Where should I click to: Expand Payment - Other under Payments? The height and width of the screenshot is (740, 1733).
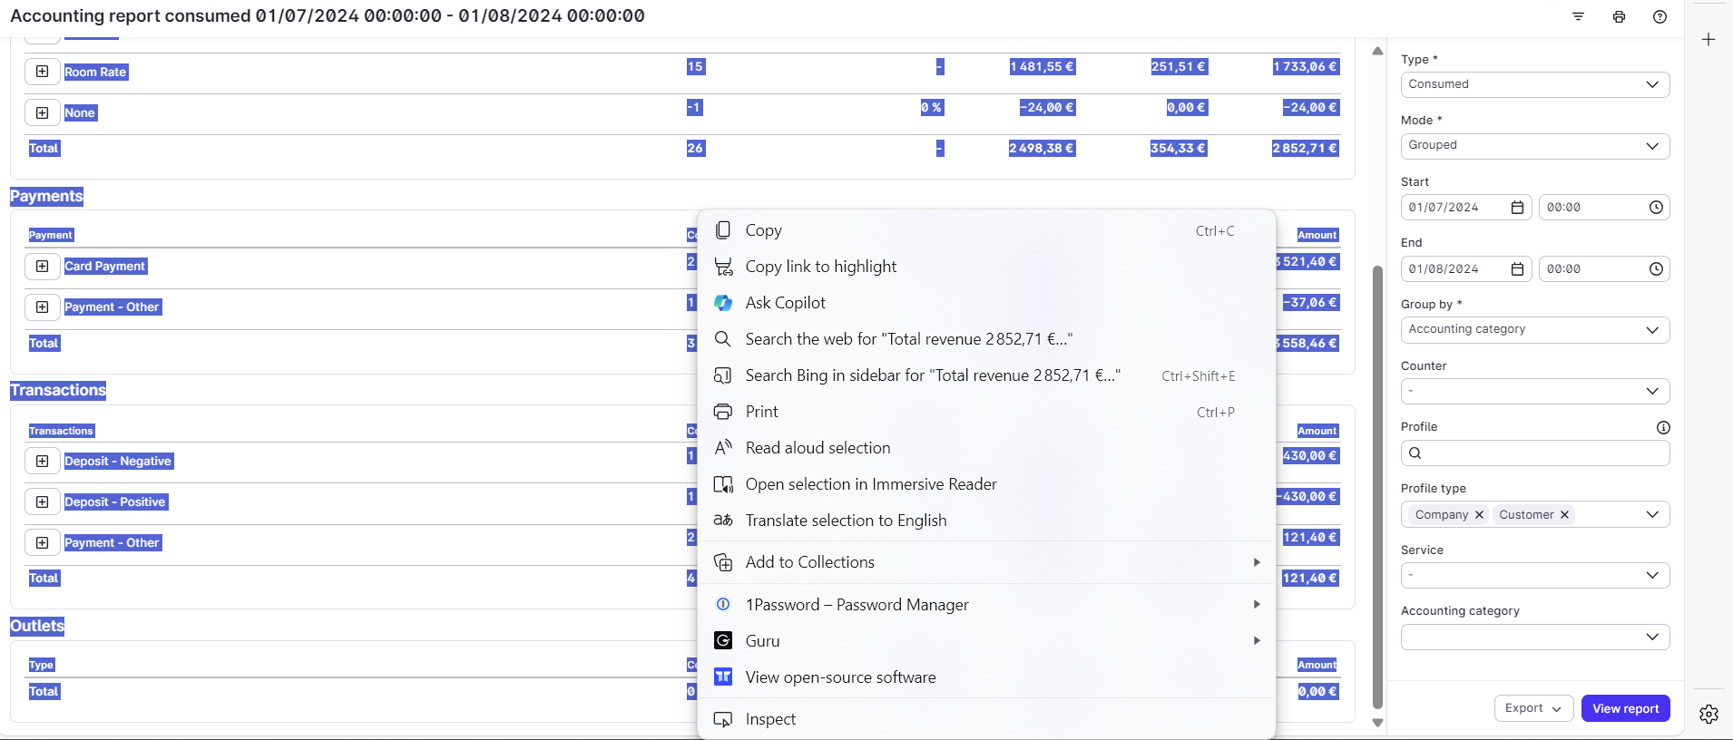pyautogui.click(x=42, y=307)
